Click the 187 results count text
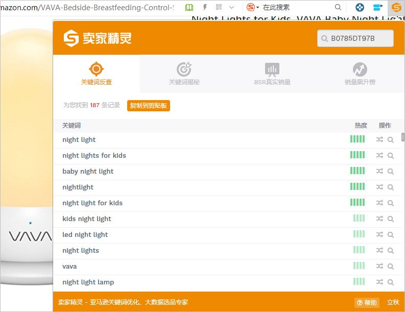 click(x=94, y=105)
